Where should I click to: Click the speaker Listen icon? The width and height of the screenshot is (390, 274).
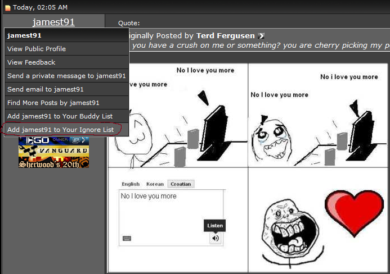click(x=215, y=238)
